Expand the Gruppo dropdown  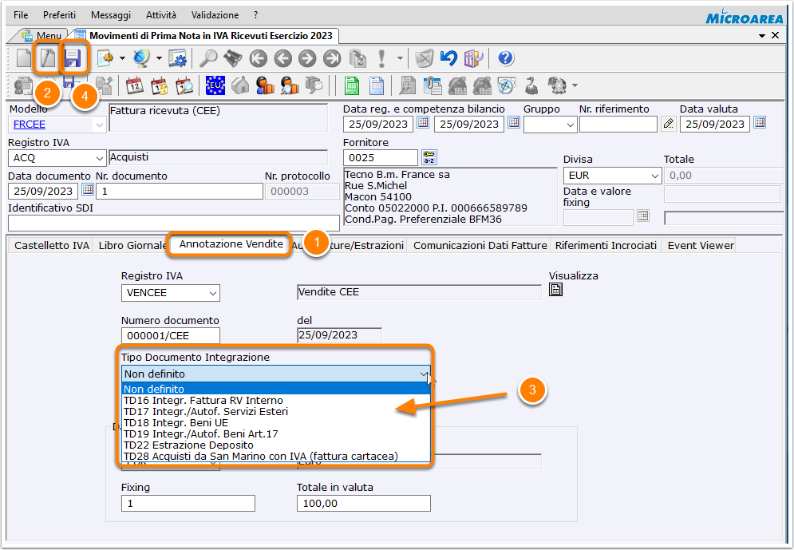571,125
